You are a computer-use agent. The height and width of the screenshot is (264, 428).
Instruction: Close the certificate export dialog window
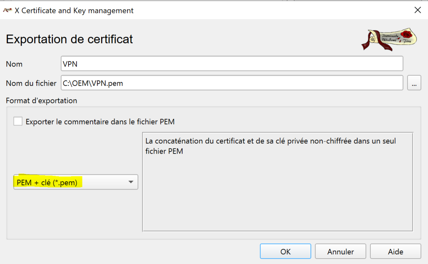(417, 10)
